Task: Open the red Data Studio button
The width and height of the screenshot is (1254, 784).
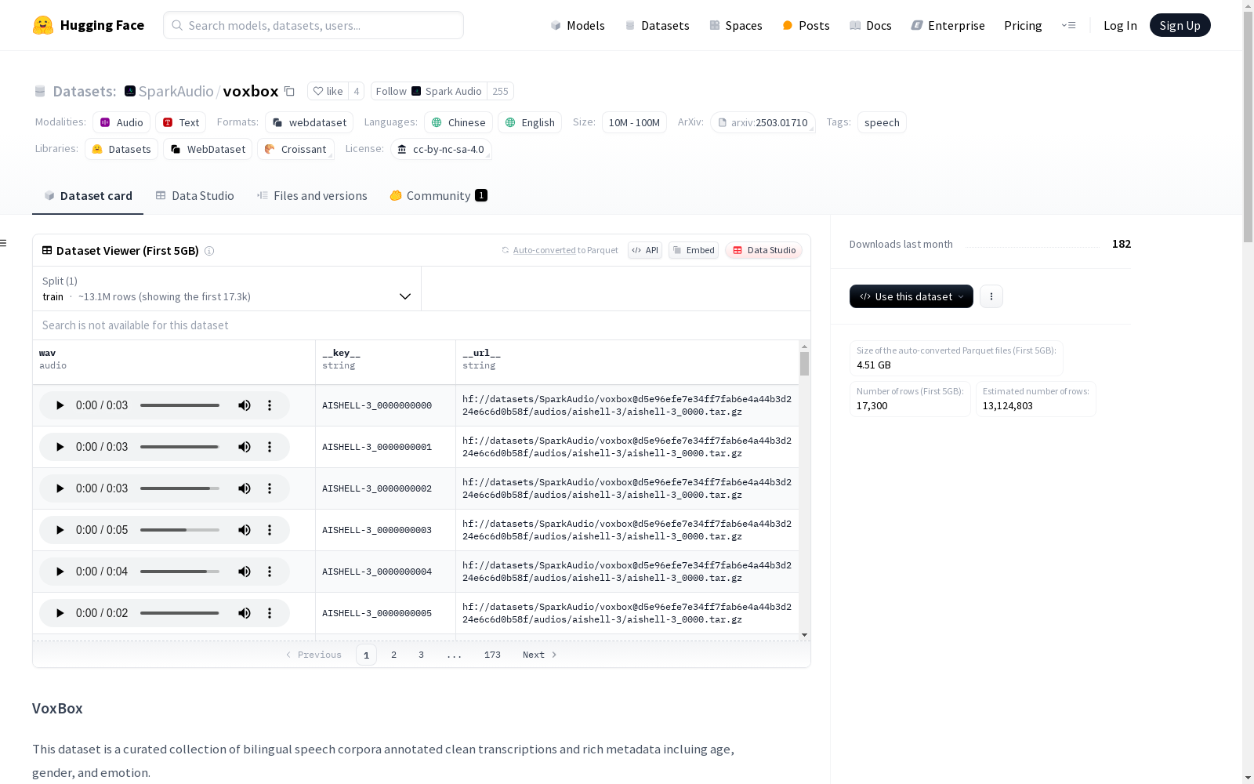Action: (x=764, y=250)
